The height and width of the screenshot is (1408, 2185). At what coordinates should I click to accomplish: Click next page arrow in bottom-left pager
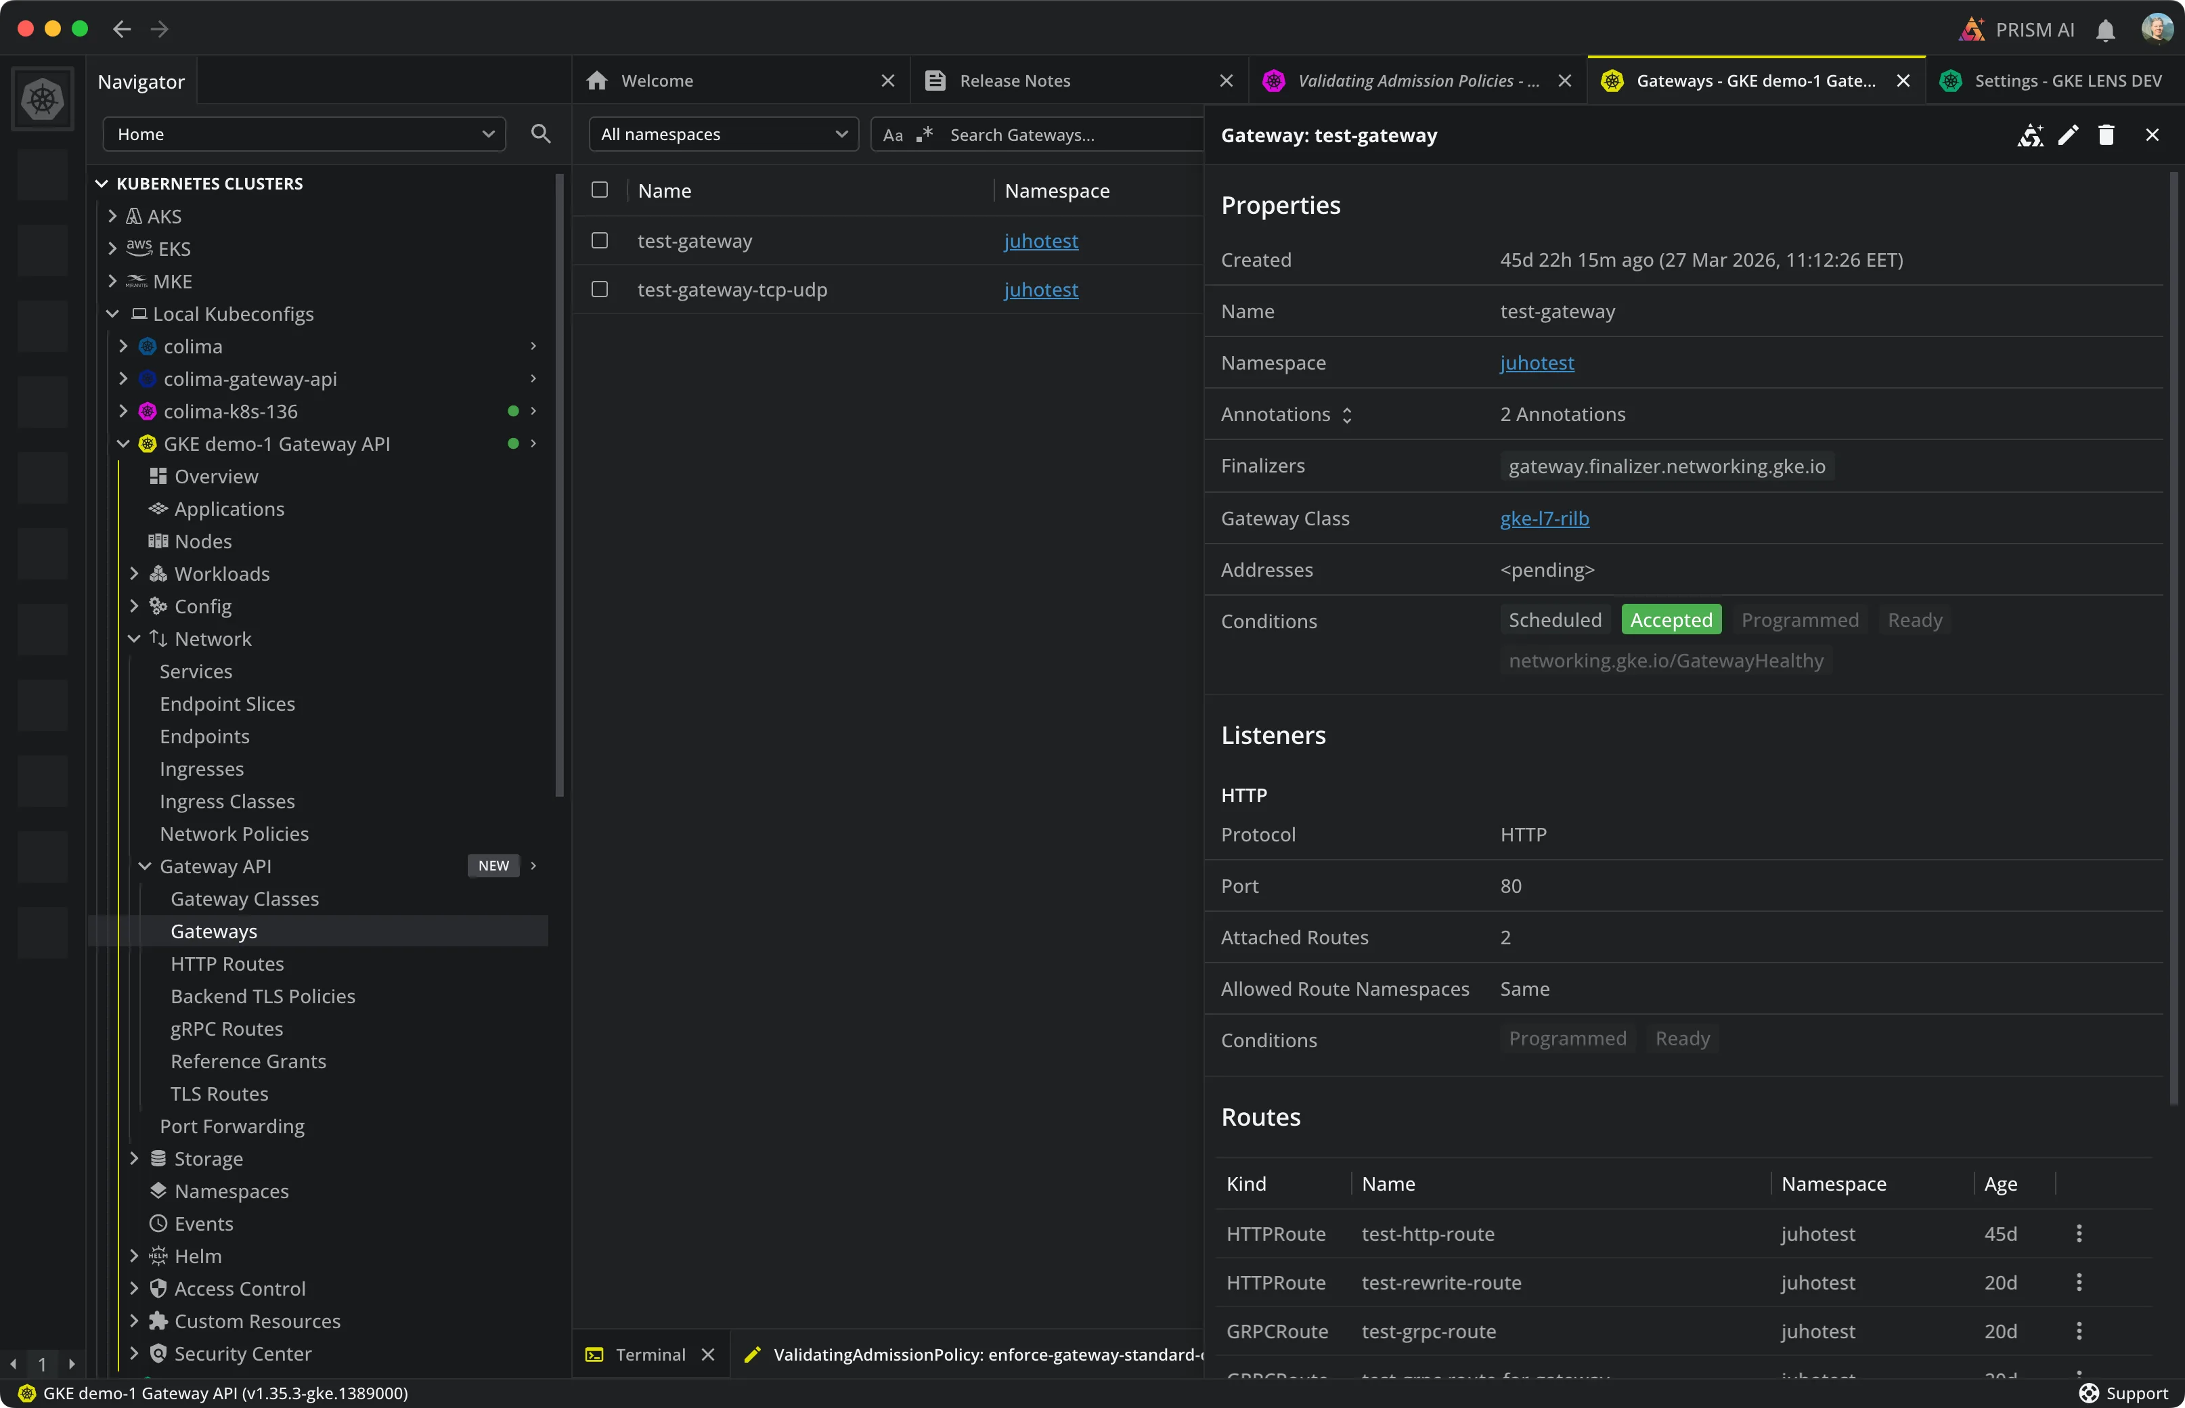pyautogui.click(x=71, y=1364)
